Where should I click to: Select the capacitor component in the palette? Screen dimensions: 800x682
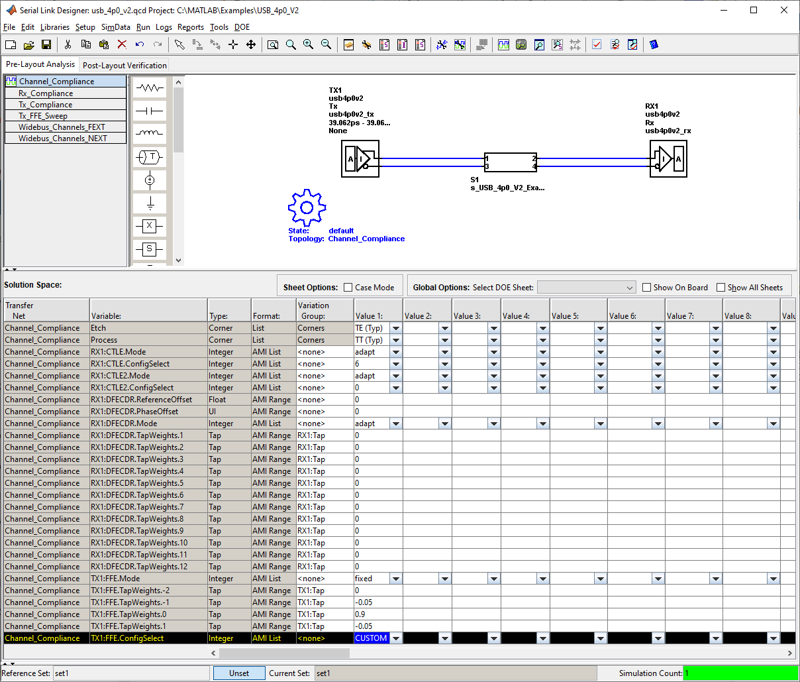point(150,111)
